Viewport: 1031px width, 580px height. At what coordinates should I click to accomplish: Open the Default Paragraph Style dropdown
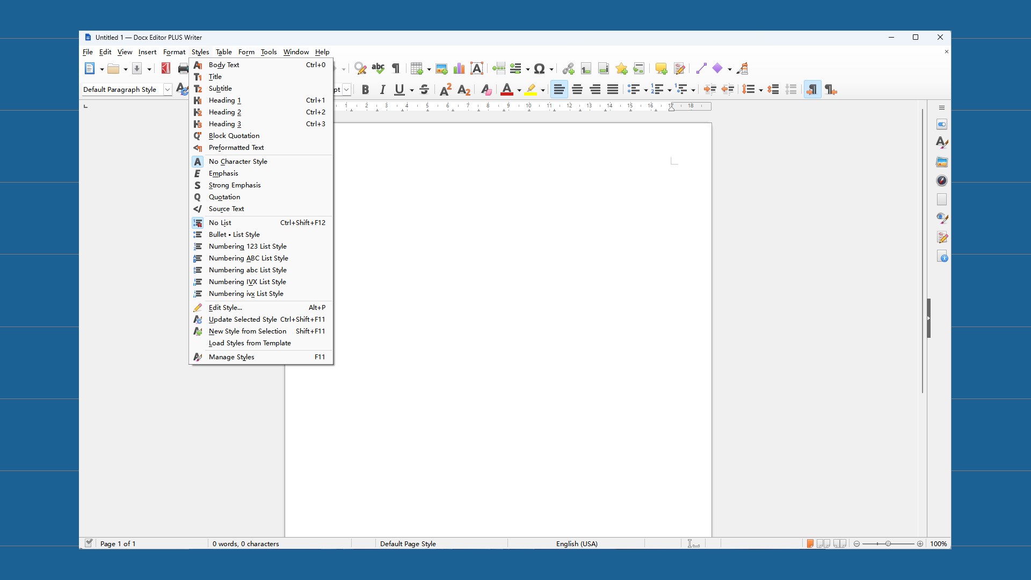point(168,90)
